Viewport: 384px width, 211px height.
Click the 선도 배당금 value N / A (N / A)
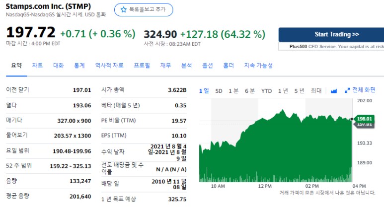(x=171, y=169)
